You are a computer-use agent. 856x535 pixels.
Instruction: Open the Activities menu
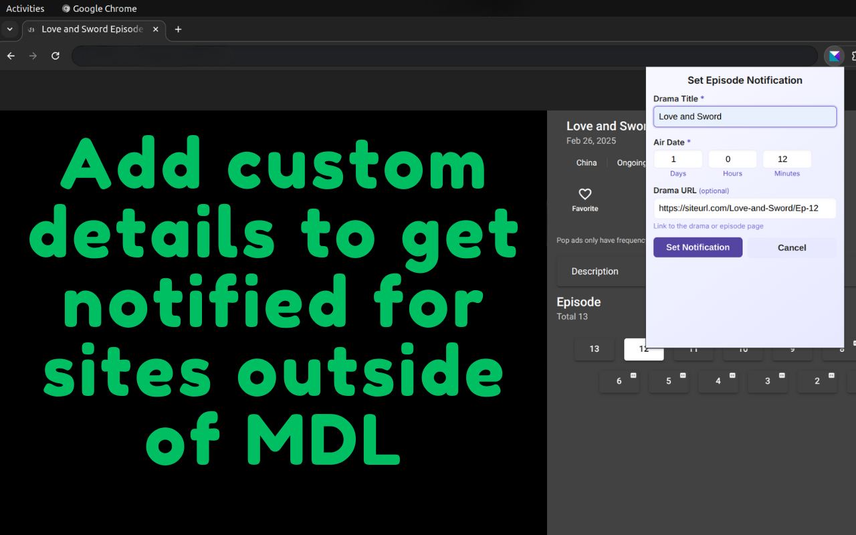coord(25,8)
